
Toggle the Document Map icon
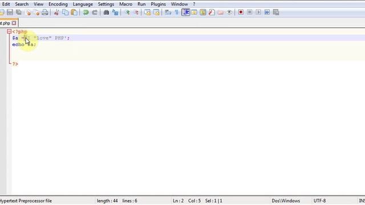(203, 12)
